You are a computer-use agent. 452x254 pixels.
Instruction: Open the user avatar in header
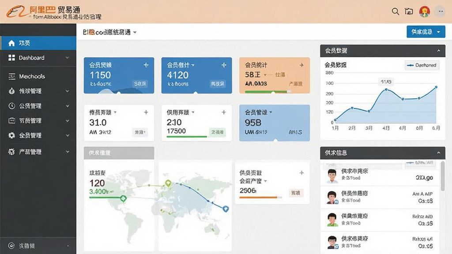pos(424,11)
